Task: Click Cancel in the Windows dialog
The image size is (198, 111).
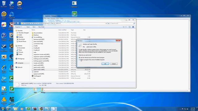Action: point(114,64)
